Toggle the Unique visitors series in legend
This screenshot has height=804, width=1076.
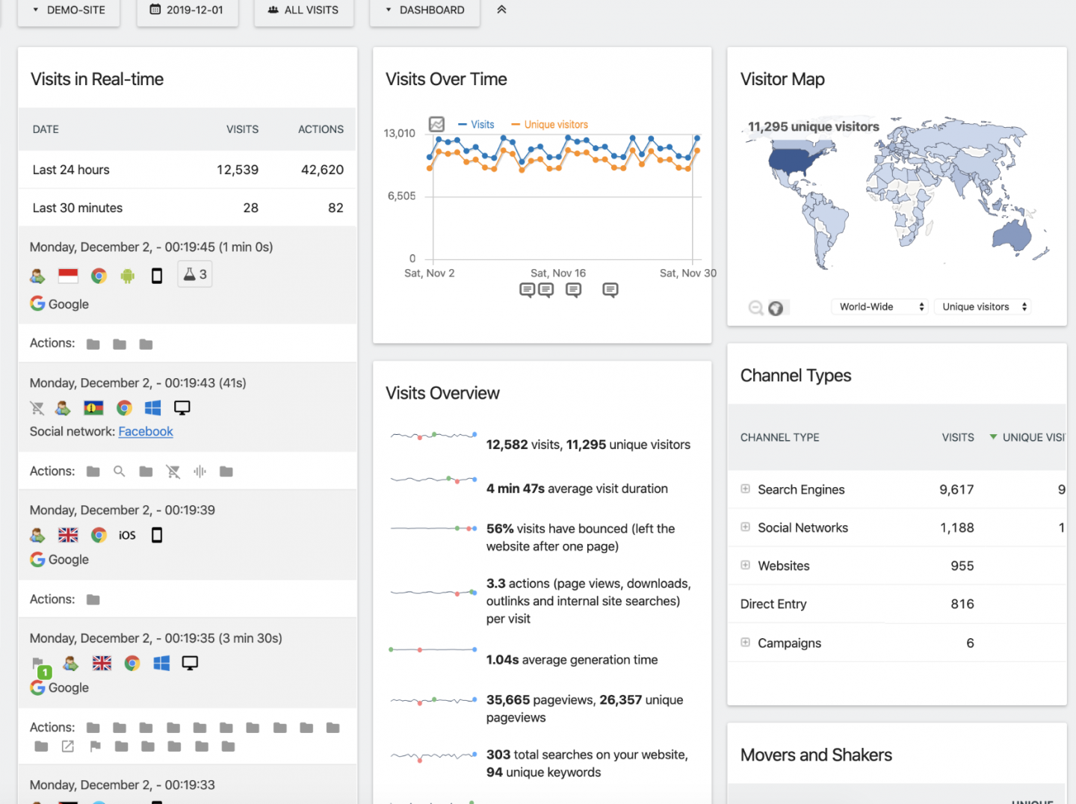(549, 125)
